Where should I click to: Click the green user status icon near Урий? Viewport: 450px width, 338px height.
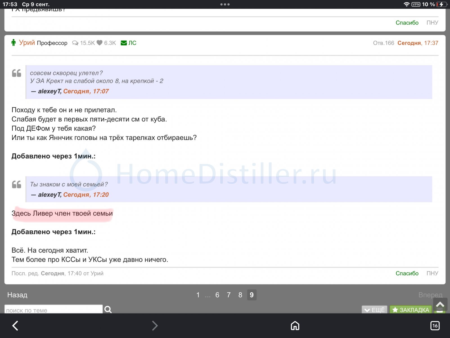point(13,43)
